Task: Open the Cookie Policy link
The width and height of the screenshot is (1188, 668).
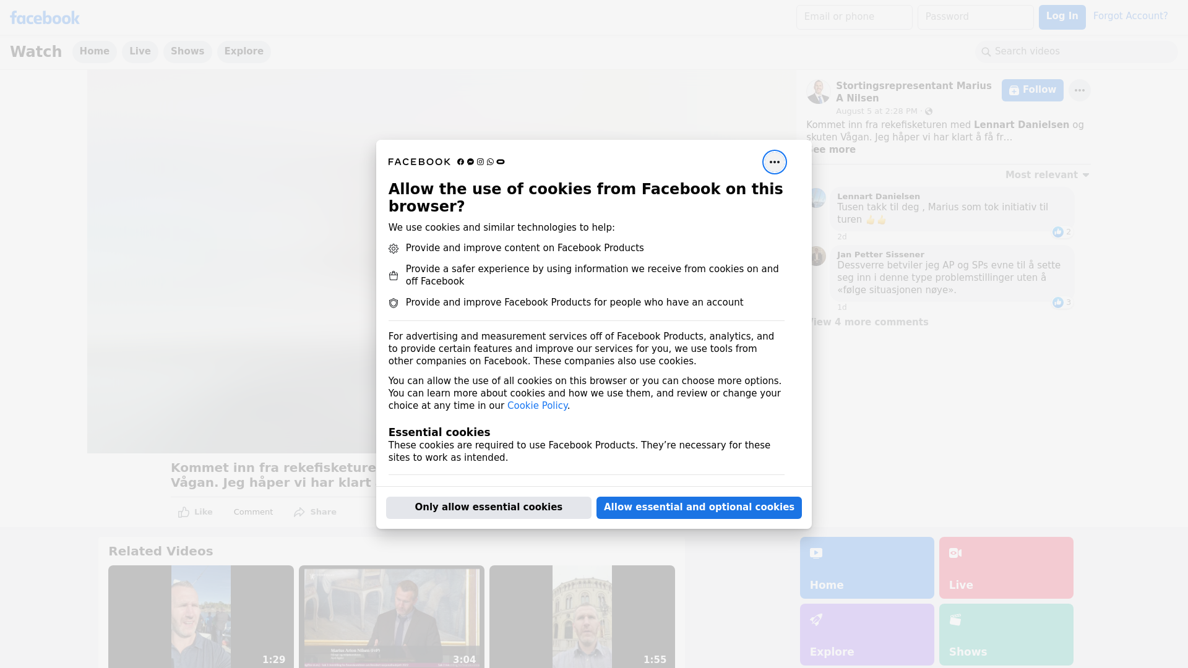Action: point(537,406)
